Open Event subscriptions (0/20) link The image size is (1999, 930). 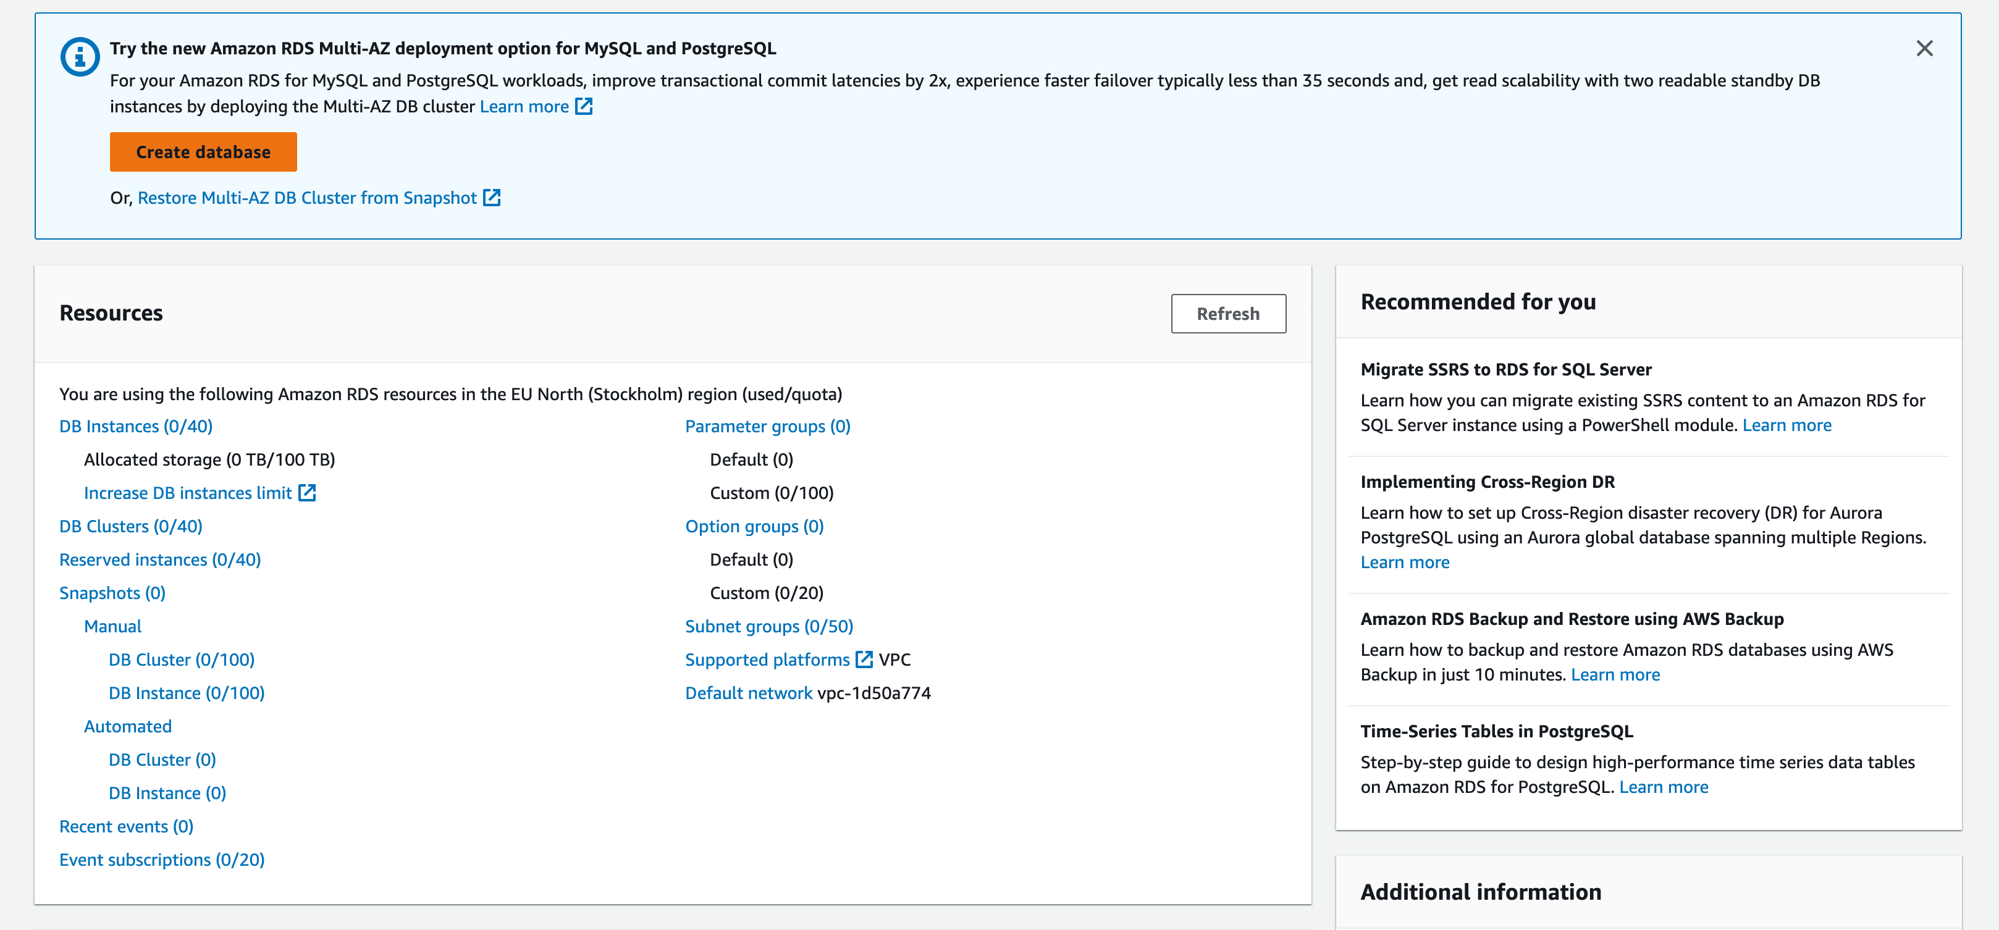tap(162, 860)
